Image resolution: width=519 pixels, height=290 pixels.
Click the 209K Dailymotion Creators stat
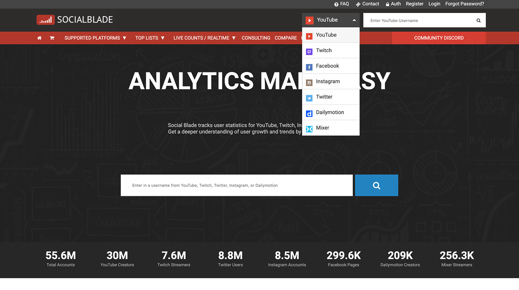click(x=400, y=259)
